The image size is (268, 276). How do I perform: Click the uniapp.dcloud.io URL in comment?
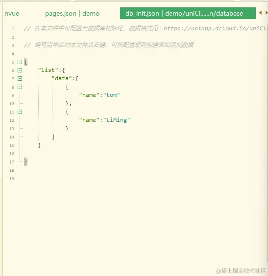215,28
